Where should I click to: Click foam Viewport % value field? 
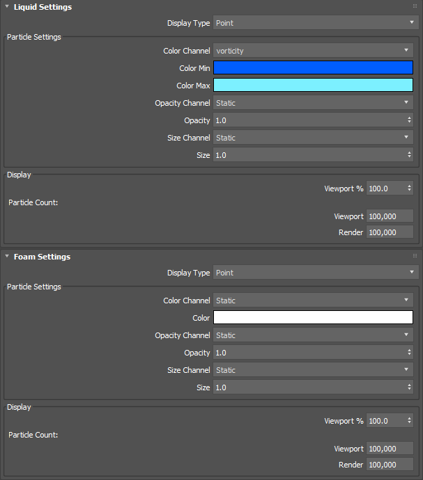tap(385, 421)
